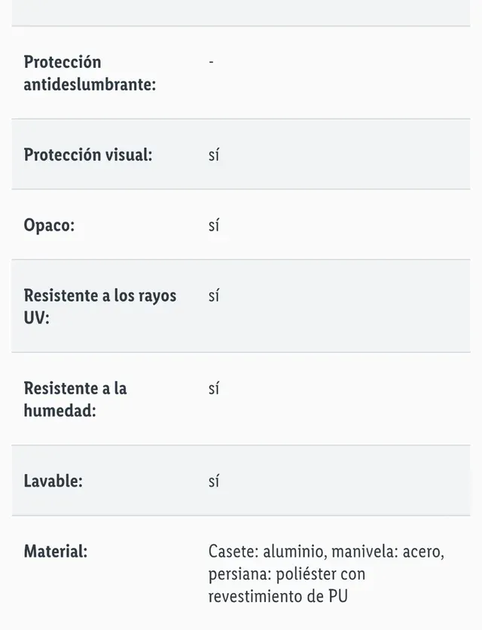Click the "Protección antideslumbrante:" label
Image resolution: width=482 pixels, height=630 pixels.
pyautogui.click(x=90, y=73)
